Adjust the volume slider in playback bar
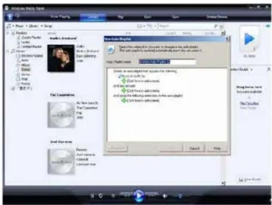This screenshot has height=205, width=272. point(180,196)
